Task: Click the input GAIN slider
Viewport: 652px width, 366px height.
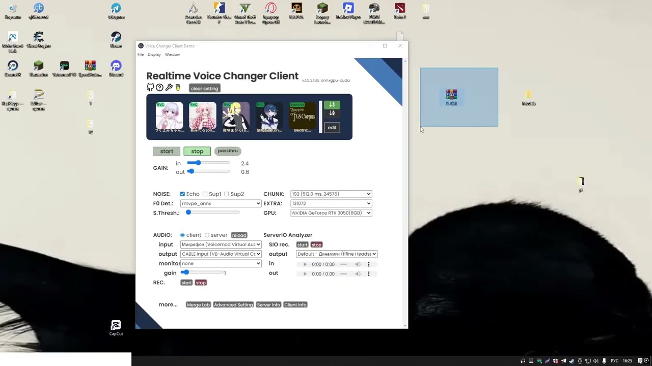Action: 208,163
